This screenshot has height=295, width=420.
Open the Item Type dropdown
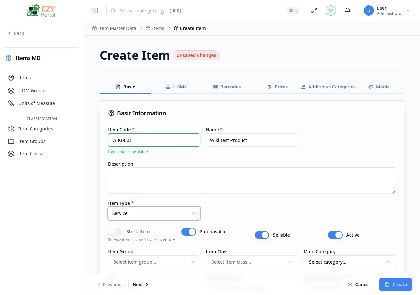click(x=154, y=213)
